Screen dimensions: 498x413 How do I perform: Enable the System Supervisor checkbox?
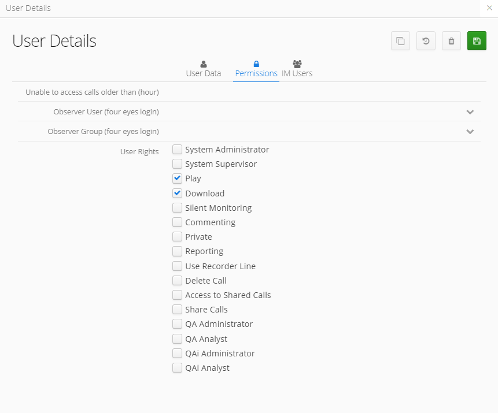177,163
